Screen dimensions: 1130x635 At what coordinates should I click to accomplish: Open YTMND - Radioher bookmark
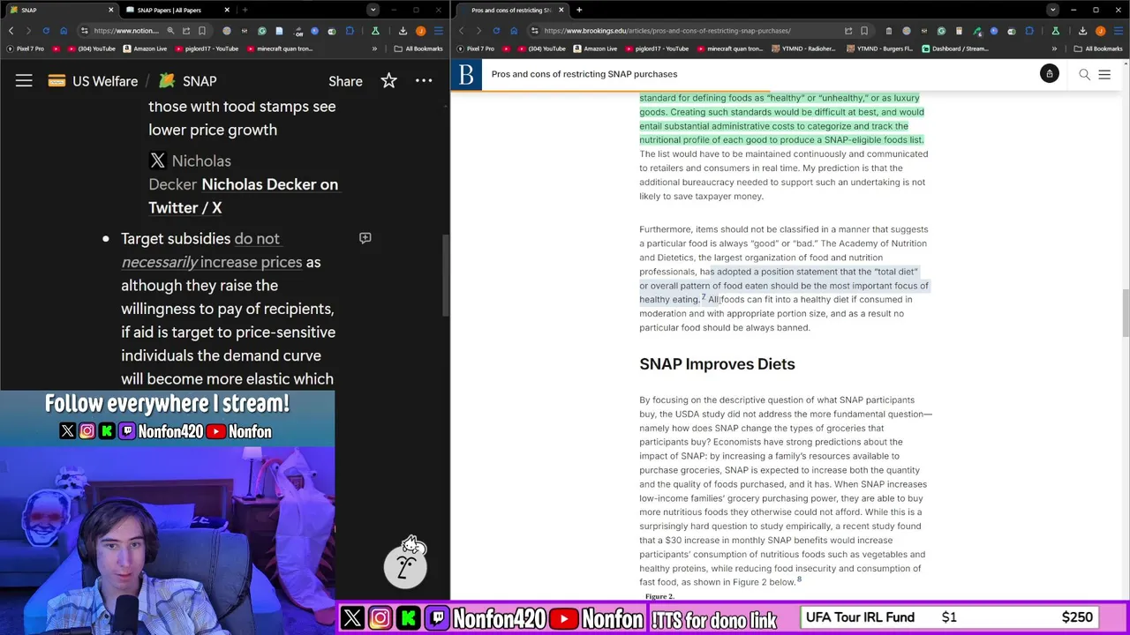tap(802, 49)
